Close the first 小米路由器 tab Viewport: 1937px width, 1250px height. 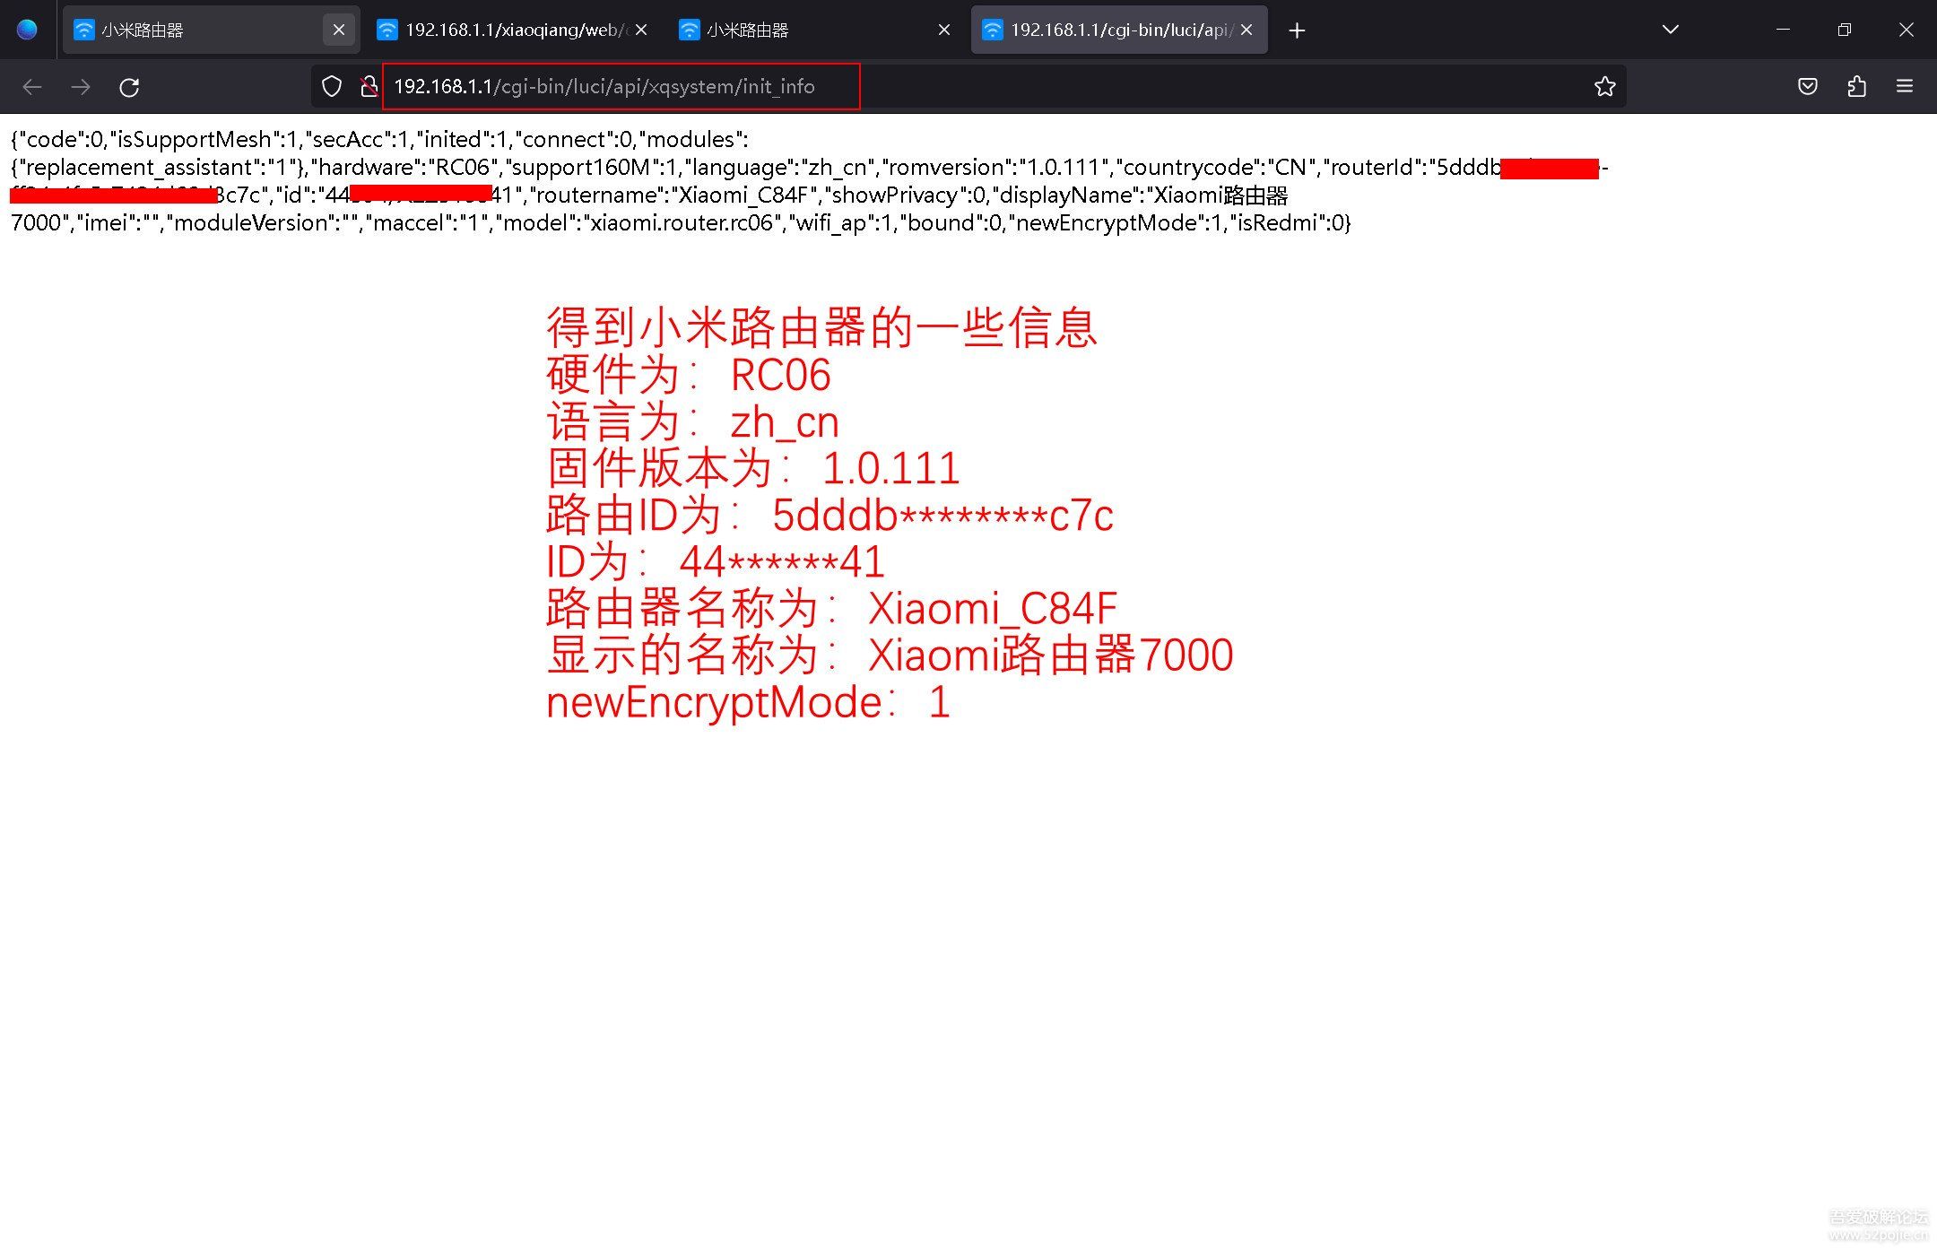pos(338,30)
